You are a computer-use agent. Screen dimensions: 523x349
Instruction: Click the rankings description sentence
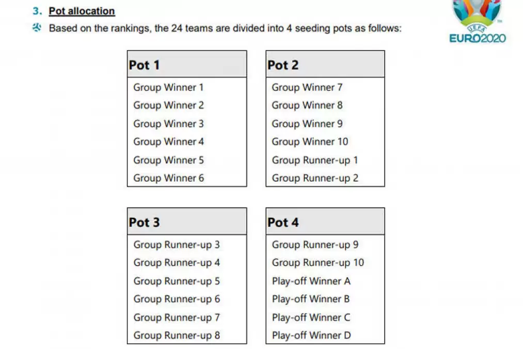click(x=225, y=28)
